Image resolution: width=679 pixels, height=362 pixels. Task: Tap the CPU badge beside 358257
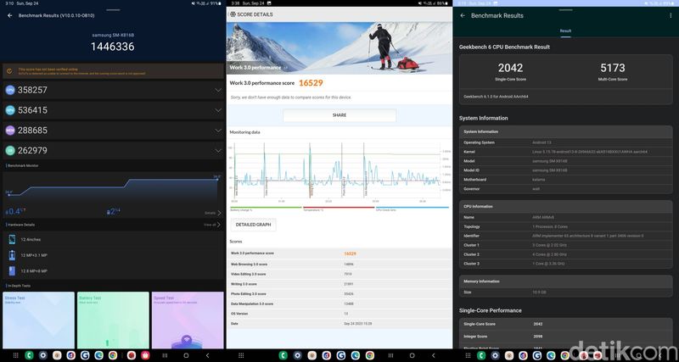(10, 90)
